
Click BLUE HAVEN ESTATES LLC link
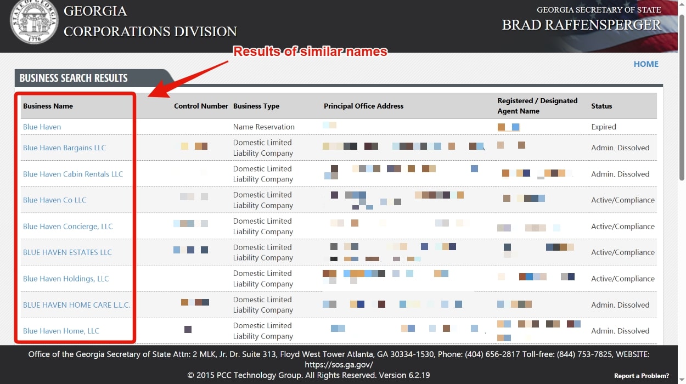point(67,252)
